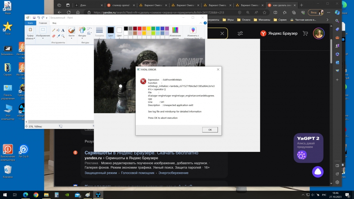Image resolution: width=354 pixels, height=199 pixels.
Task: Show more bookmarks with the chevron
Action: [x=327, y=20]
